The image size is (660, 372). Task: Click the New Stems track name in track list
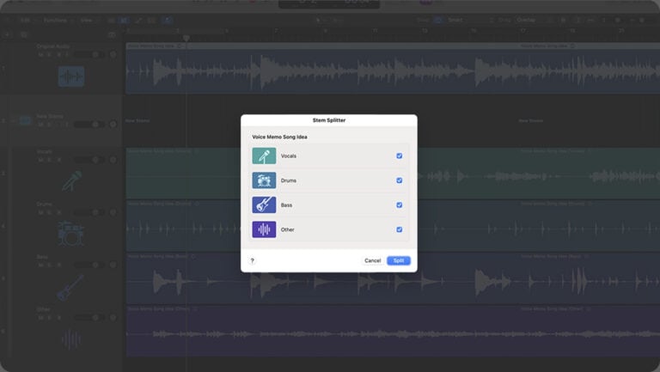[x=50, y=116]
